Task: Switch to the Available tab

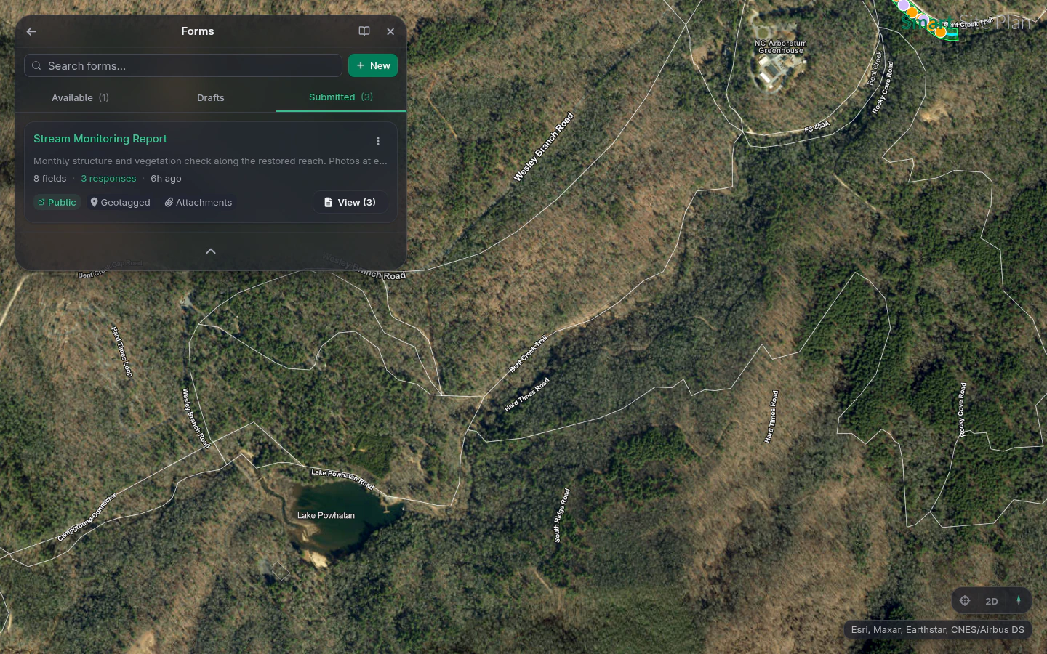Action: point(80,97)
